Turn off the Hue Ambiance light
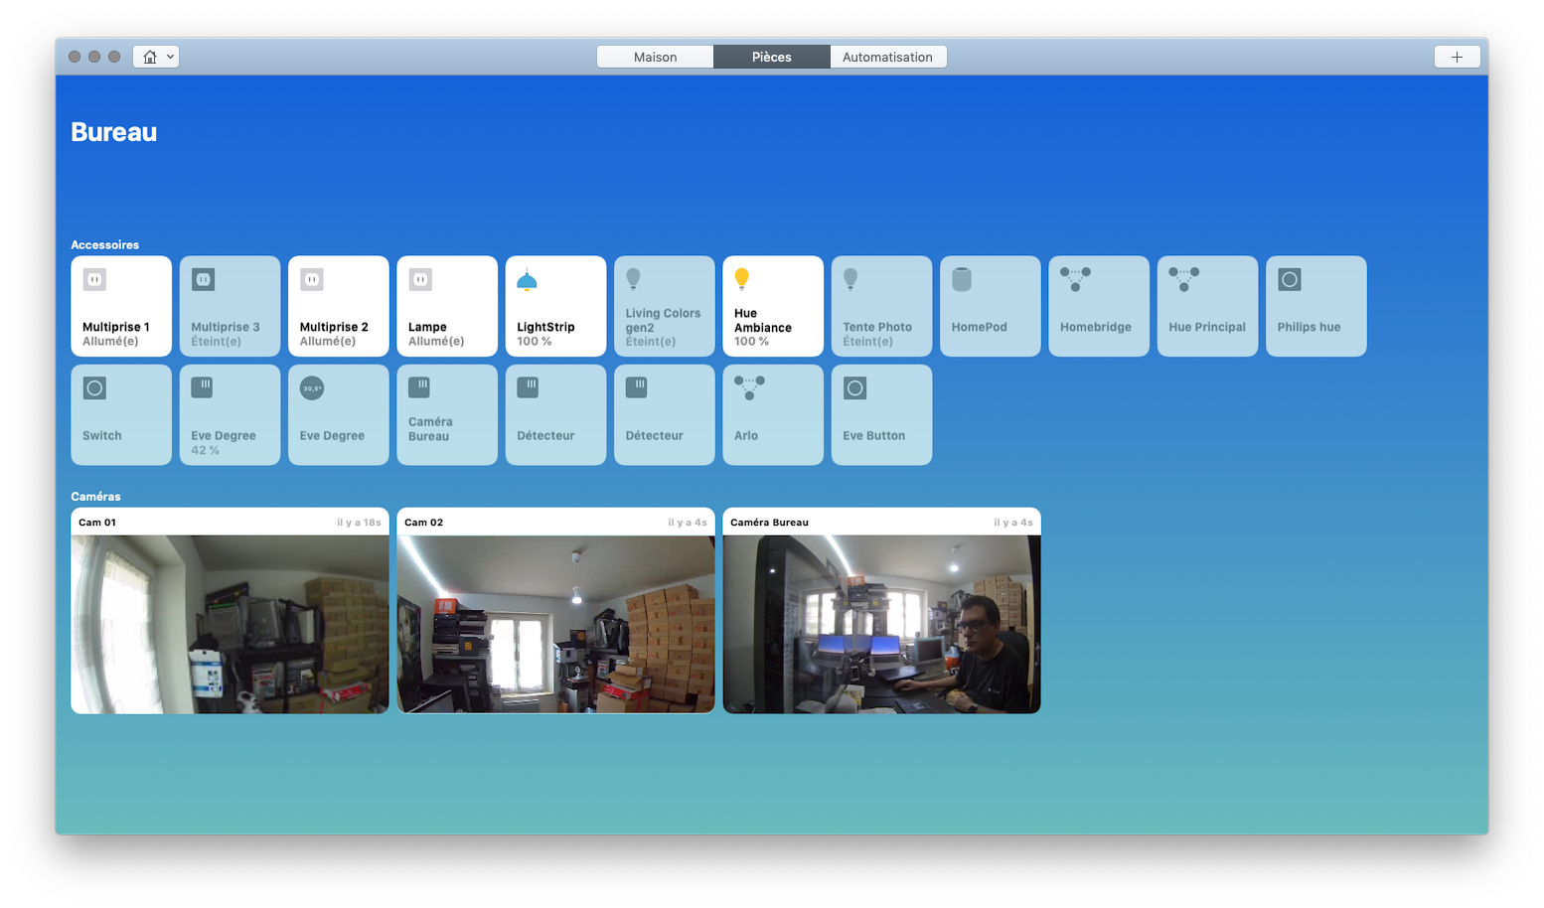Screen dimensions: 1544x908 (773, 306)
